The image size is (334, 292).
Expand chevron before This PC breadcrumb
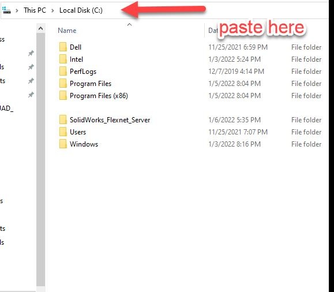point(17,10)
